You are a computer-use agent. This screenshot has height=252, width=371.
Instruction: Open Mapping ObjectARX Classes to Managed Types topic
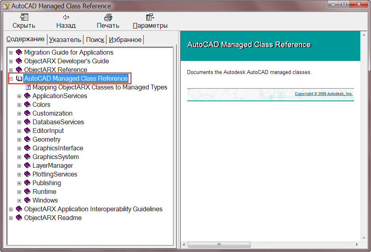(100, 87)
